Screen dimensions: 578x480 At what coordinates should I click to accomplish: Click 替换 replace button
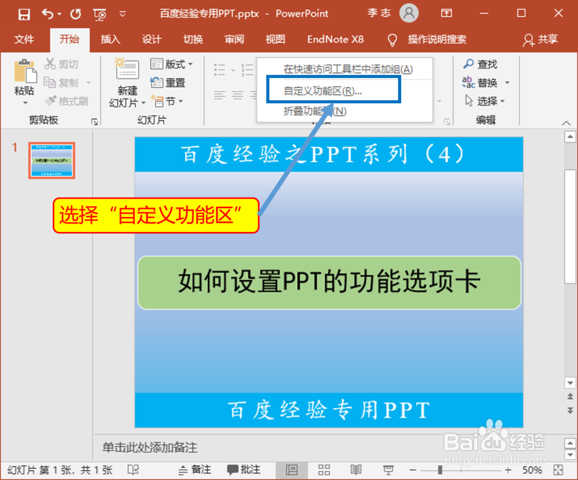480,83
